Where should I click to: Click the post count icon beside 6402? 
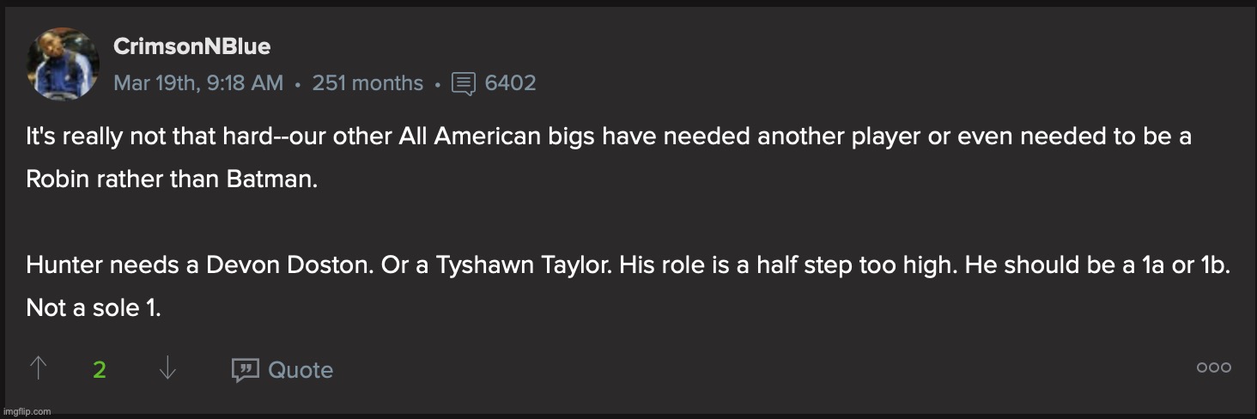[463, 83]
